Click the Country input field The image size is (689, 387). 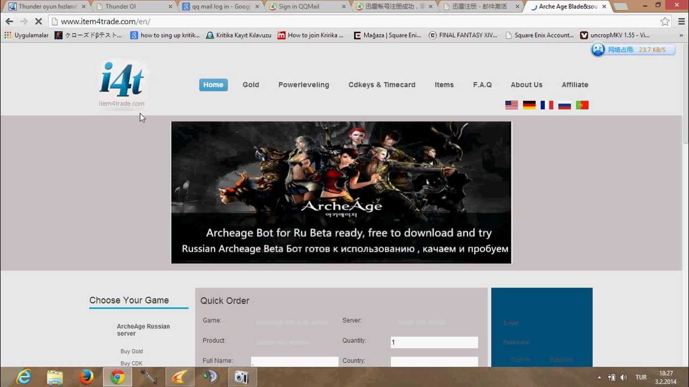pos(434,362)
